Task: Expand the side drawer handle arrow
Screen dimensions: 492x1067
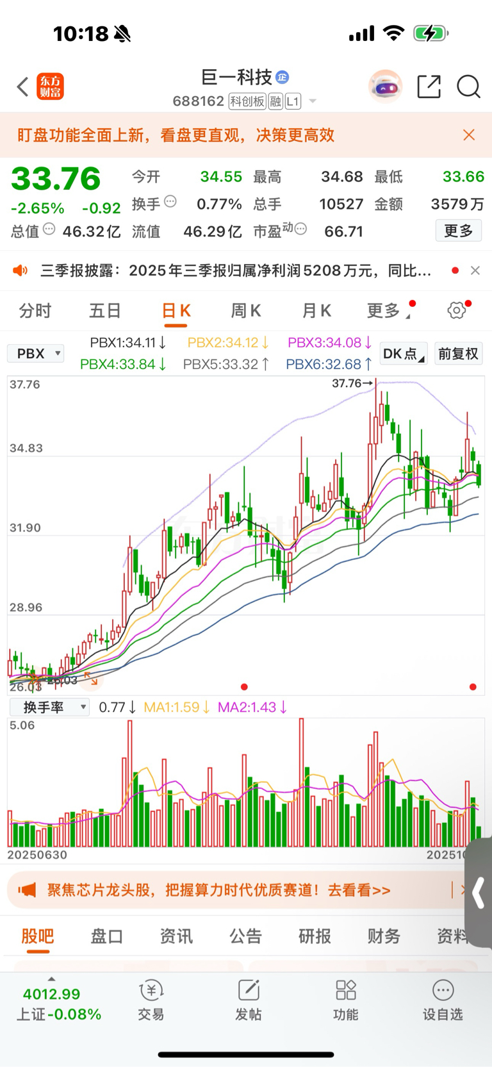Action: tap(478, 893)
